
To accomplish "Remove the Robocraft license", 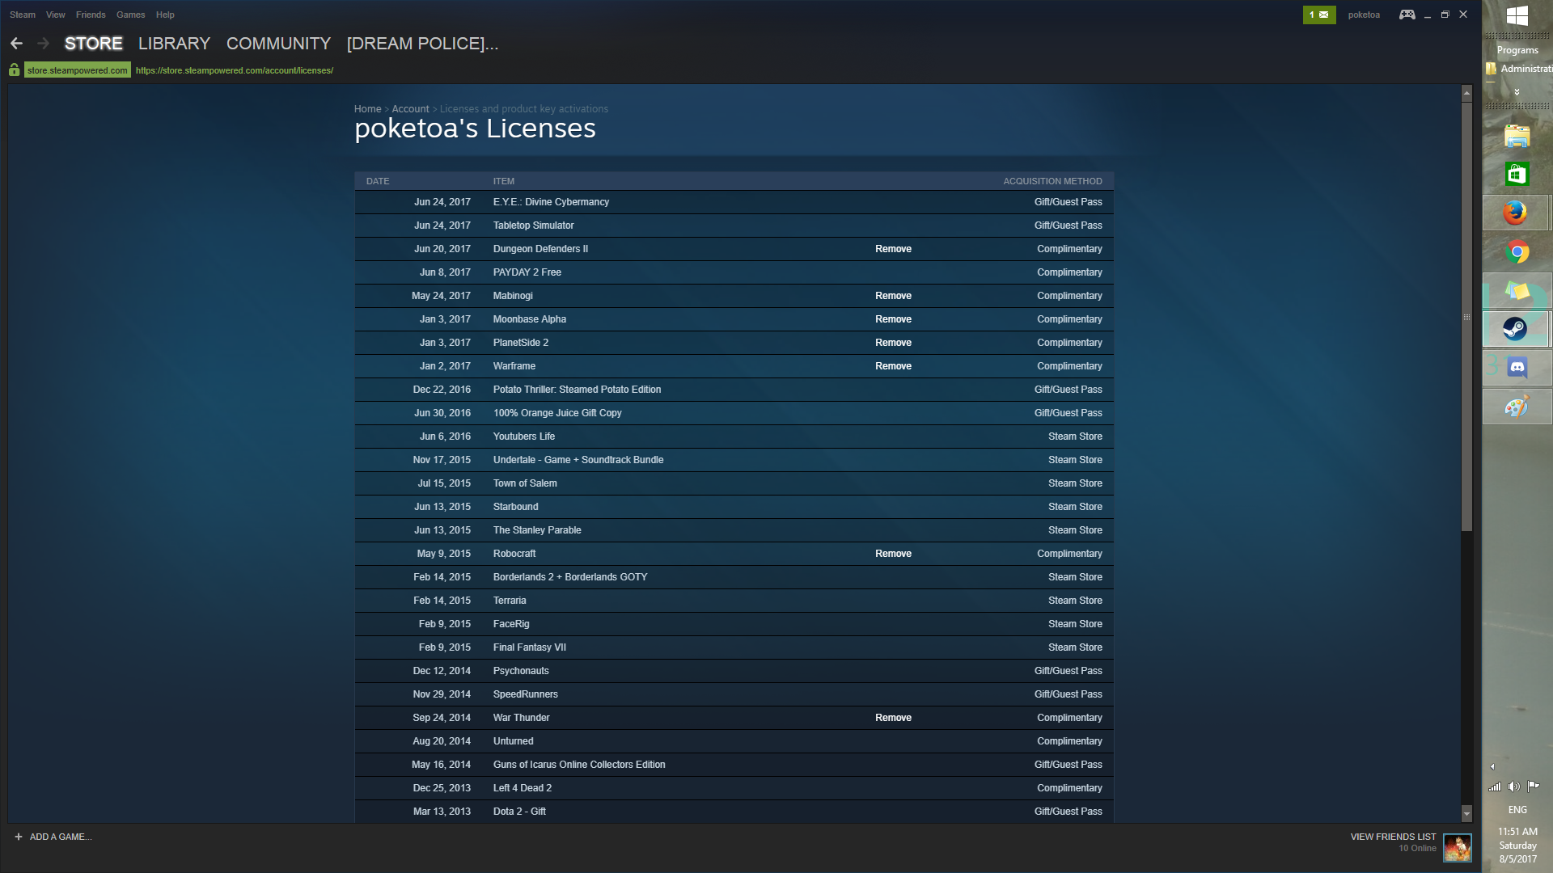I will point(893,554).
